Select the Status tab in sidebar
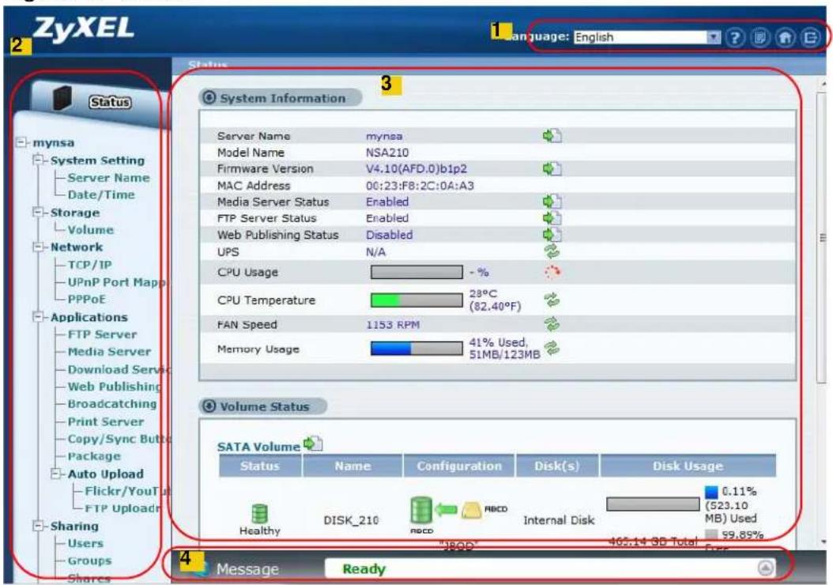 click(x=110, y=102)
